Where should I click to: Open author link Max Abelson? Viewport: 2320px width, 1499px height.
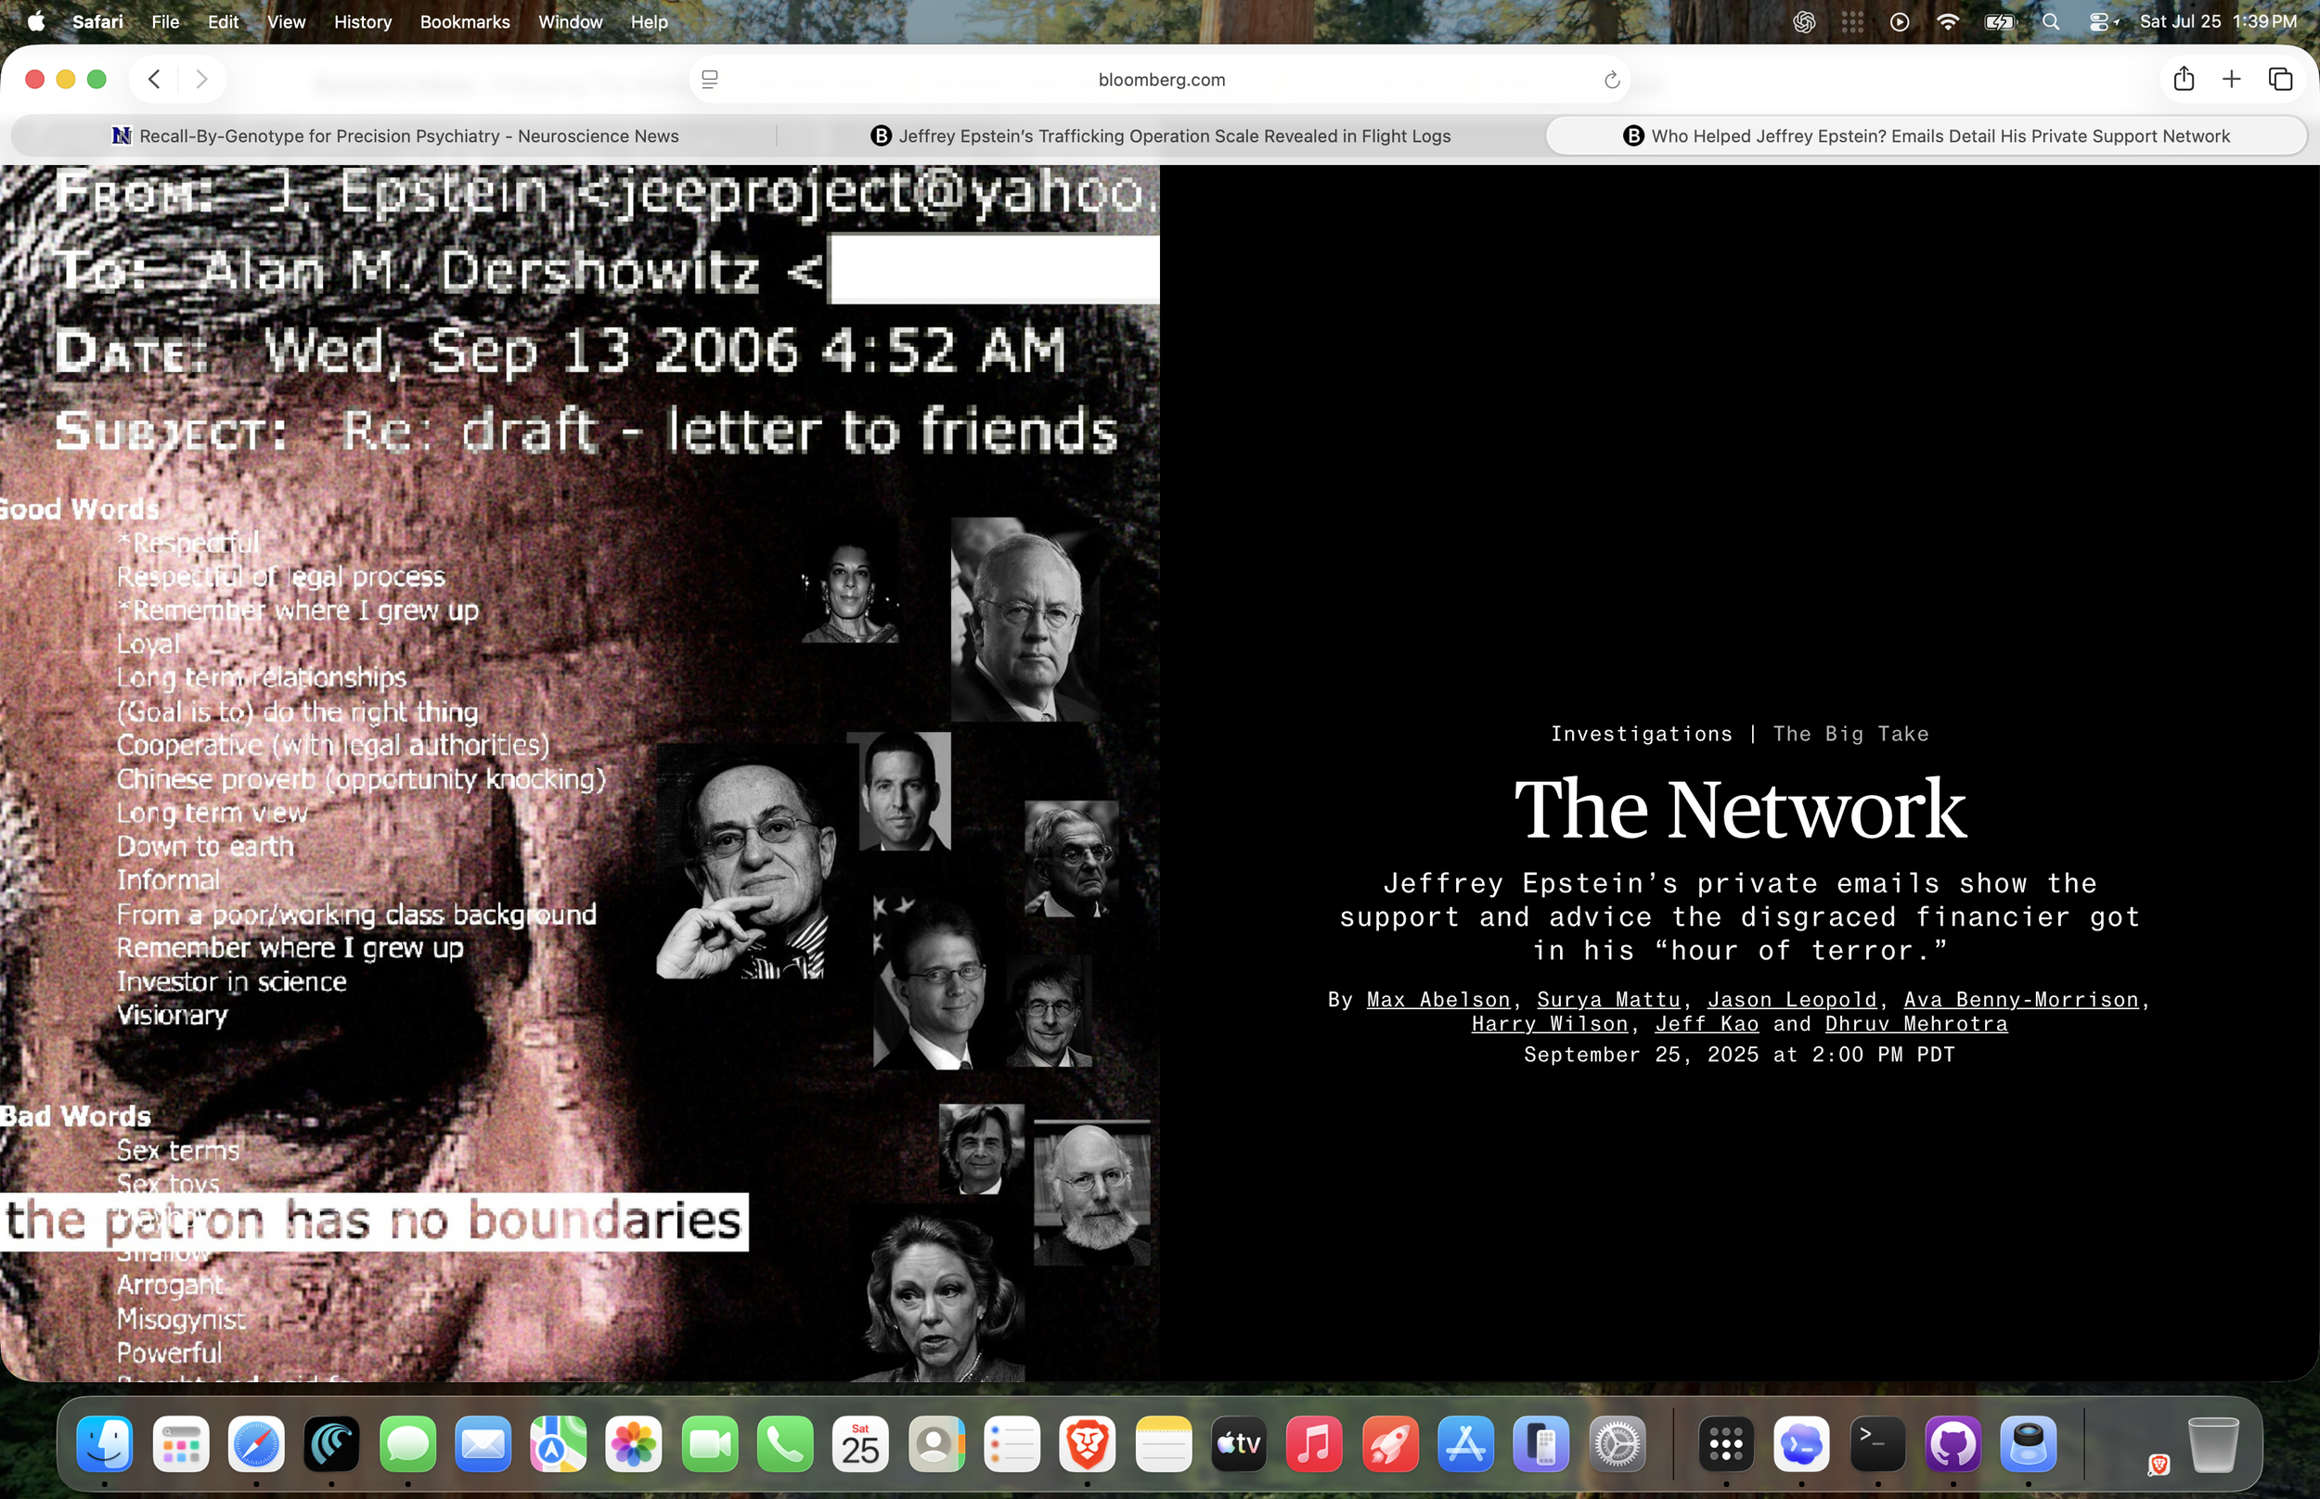click(1438, 1000)
